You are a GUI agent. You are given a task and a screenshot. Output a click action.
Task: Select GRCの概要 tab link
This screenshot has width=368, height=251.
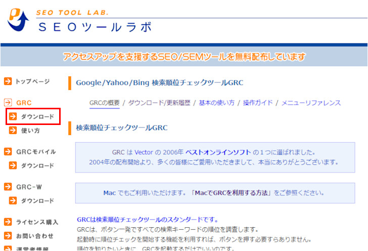point(105,103)
